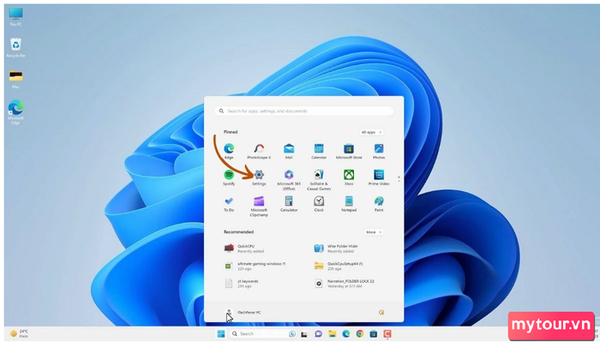Select the Recycle Bin desktop icon
Image resolution: width=600 pixels, height=347 pixels.
15,47
